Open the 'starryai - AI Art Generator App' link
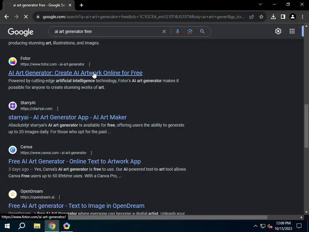The image size is (309, 232). [x=67, y=117]
